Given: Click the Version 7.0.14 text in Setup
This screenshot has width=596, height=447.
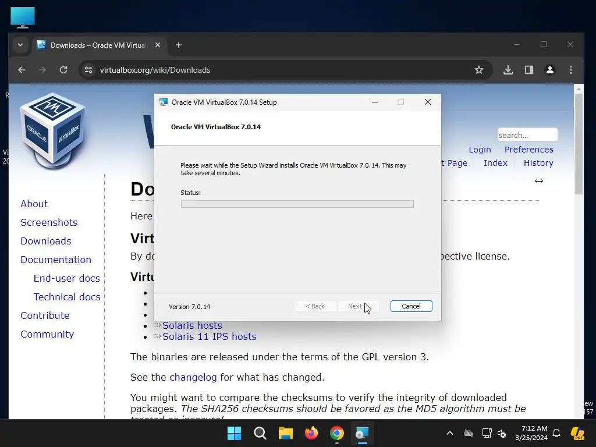Looking at the screenshot, I should click(190, 307).
